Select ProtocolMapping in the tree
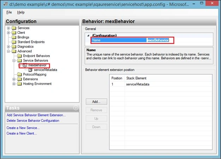221x159 pixels. (x=35, y=75)
